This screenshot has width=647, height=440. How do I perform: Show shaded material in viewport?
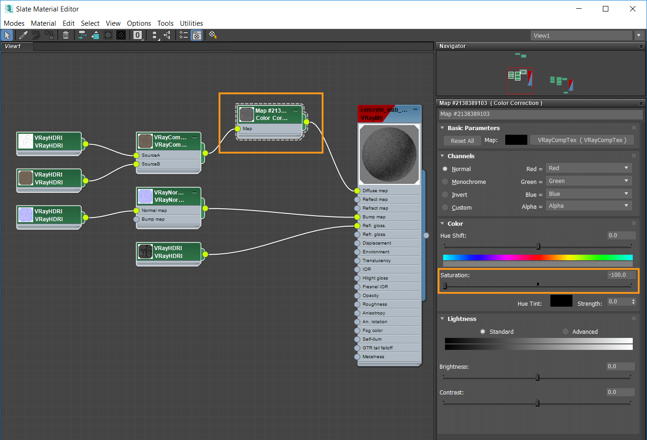tap(108, 35)
